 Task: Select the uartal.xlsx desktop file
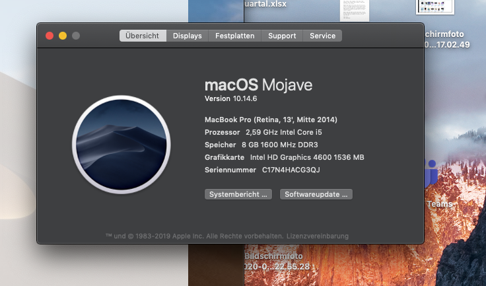click(265, 5)
